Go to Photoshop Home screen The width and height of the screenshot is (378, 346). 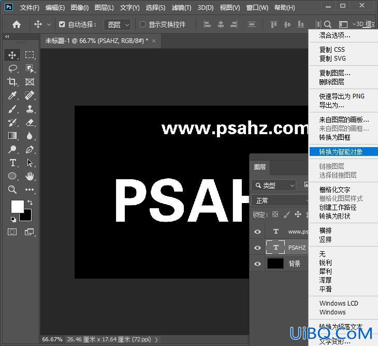click(17, 24)
